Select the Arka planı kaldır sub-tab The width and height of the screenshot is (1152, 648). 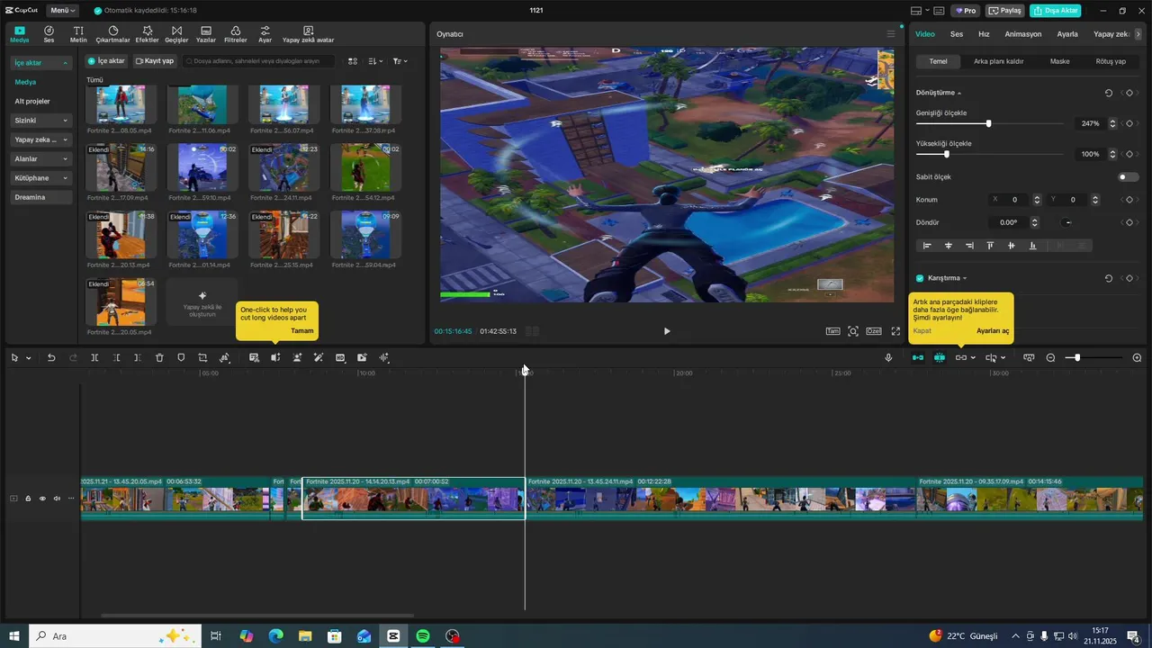point(998,61)
